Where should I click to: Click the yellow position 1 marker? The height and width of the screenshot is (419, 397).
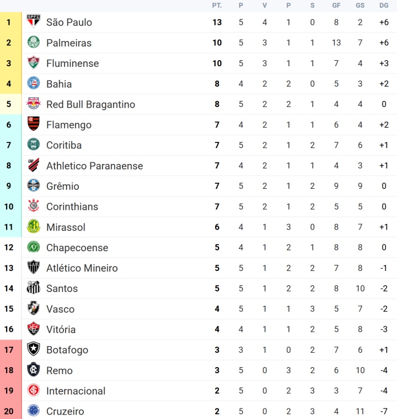coord(9,22)
